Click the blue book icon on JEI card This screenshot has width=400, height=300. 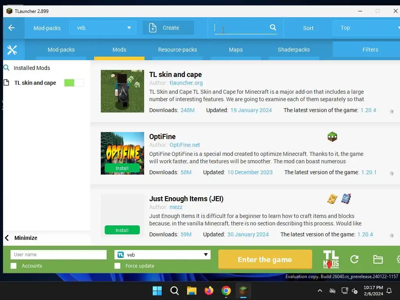tap(346, 199)
